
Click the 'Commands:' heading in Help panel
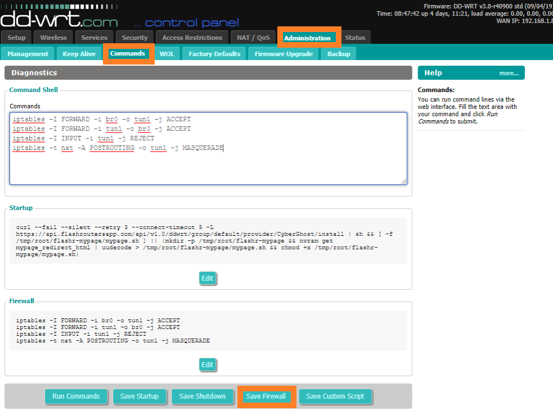point(436,90)
